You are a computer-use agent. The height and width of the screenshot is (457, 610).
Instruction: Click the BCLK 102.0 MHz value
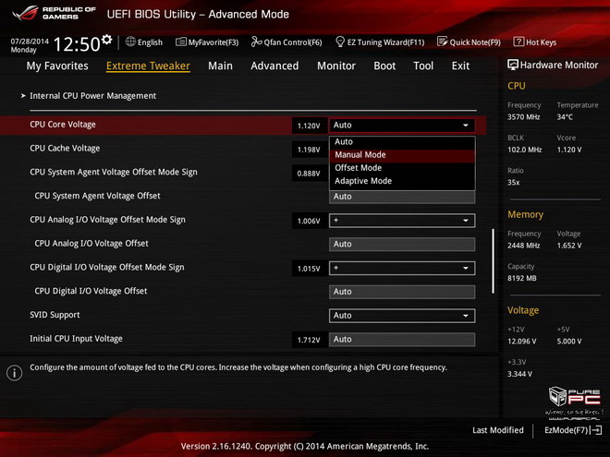pos(524,150)
